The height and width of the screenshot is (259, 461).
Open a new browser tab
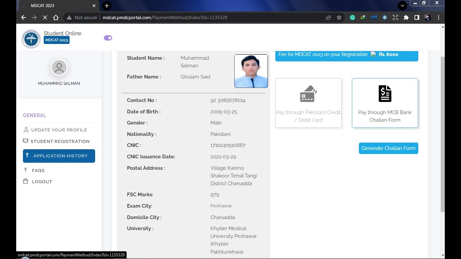[107, 6]
